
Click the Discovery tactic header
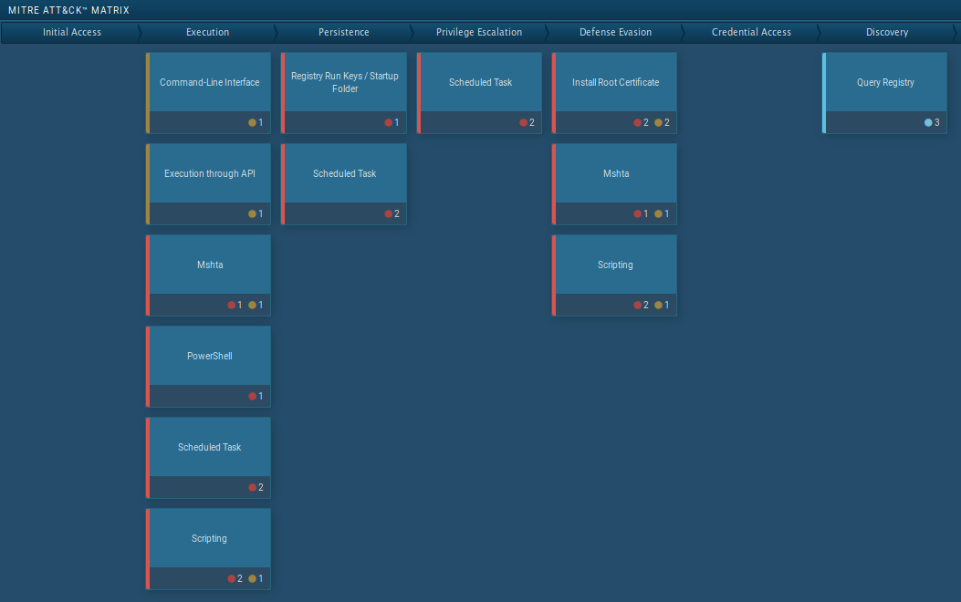tap(887, 32)
